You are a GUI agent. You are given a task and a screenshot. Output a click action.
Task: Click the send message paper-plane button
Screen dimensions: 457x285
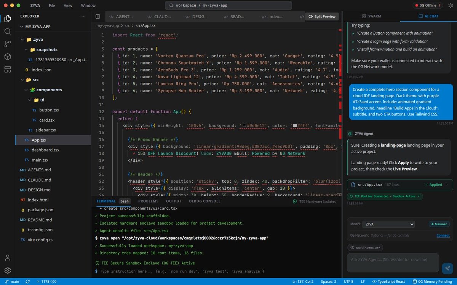coord(447,268)
